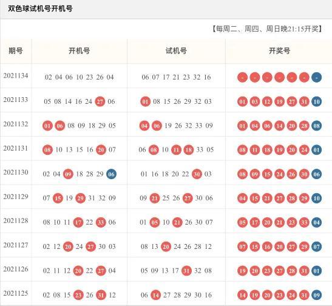
Task: Click the 期号 column header
Action: [16, 51]
